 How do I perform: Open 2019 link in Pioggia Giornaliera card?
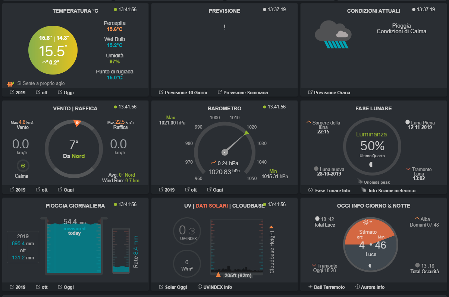point(18,287)
